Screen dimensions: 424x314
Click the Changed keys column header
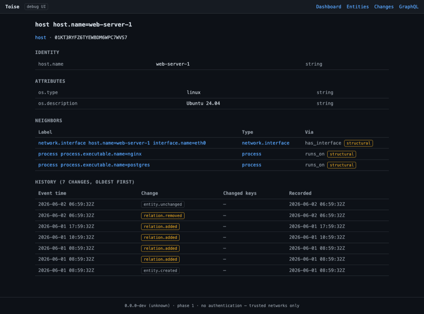pos(240,193)
